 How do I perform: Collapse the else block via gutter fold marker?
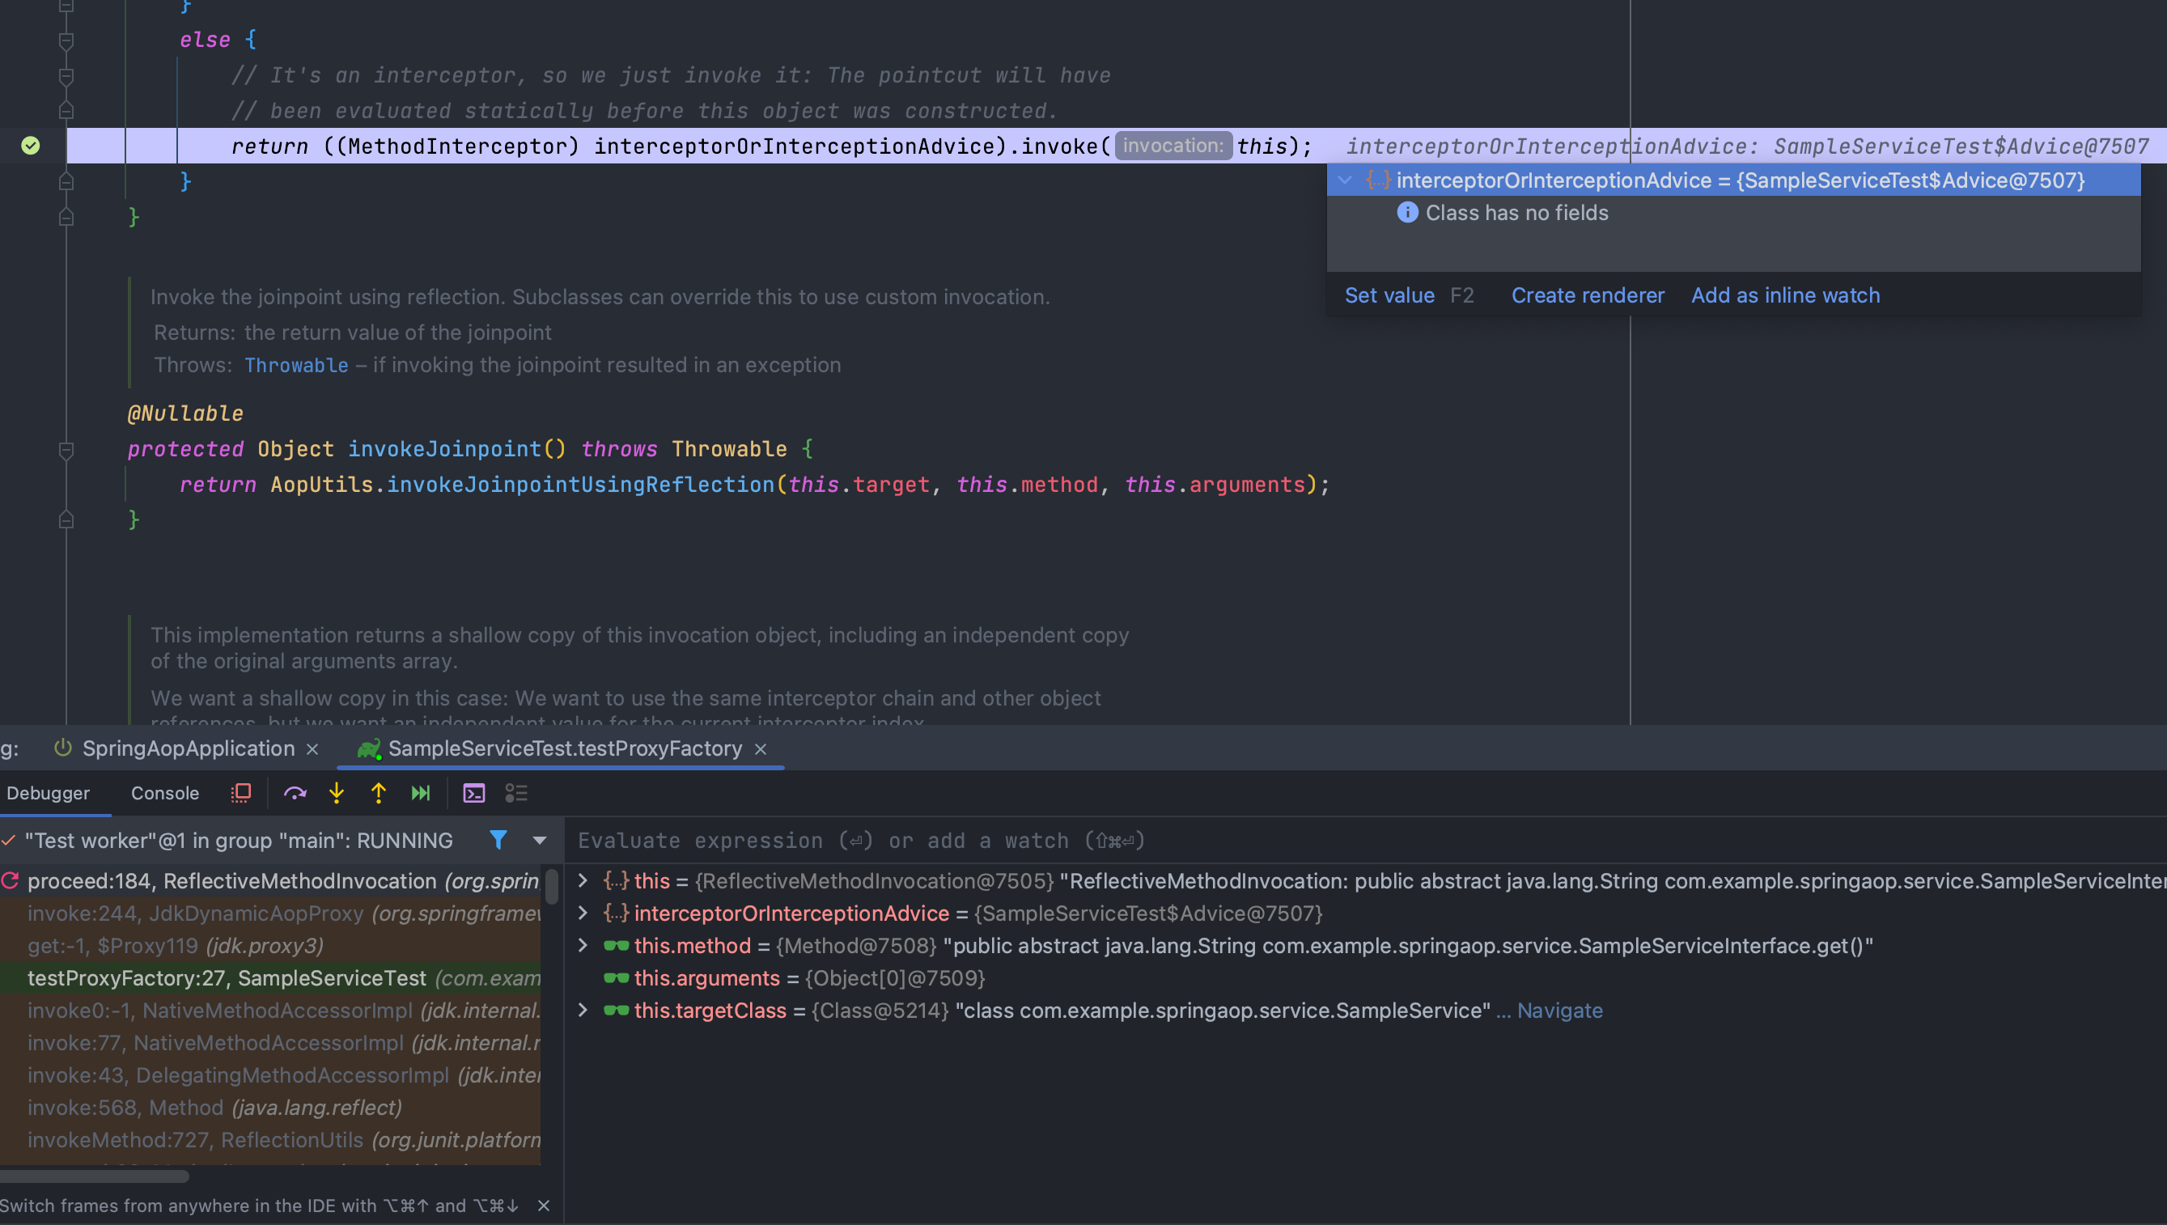[66, 40]
